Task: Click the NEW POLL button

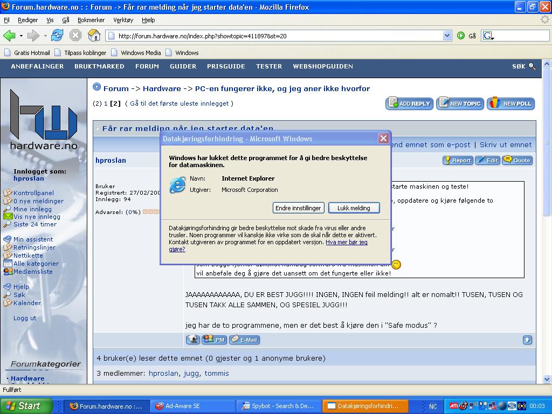Action: coord(511,103)
